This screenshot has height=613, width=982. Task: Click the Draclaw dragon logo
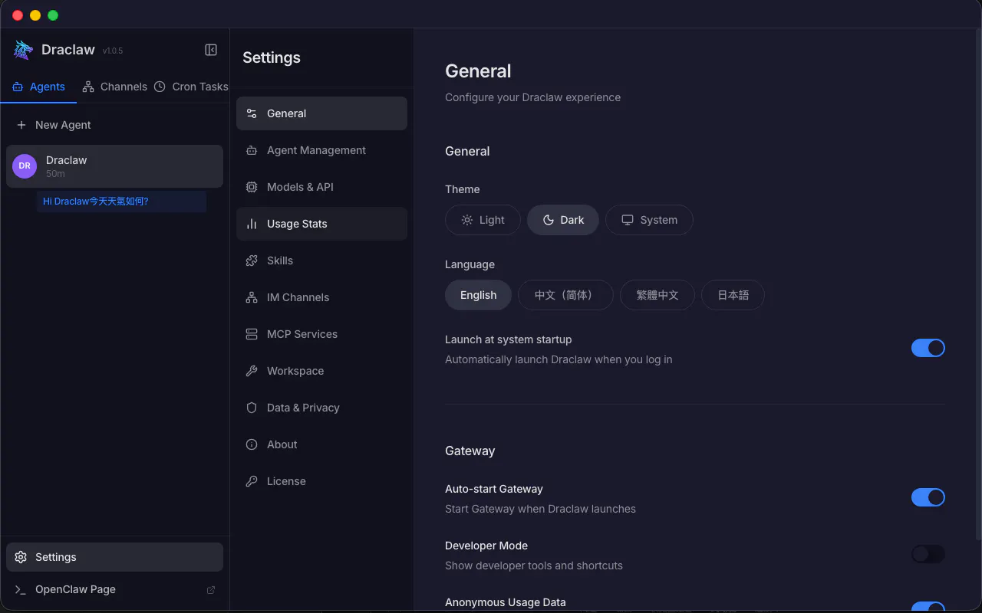(23, 50)
